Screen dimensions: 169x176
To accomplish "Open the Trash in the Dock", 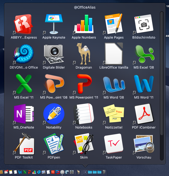I will point(104,172).
